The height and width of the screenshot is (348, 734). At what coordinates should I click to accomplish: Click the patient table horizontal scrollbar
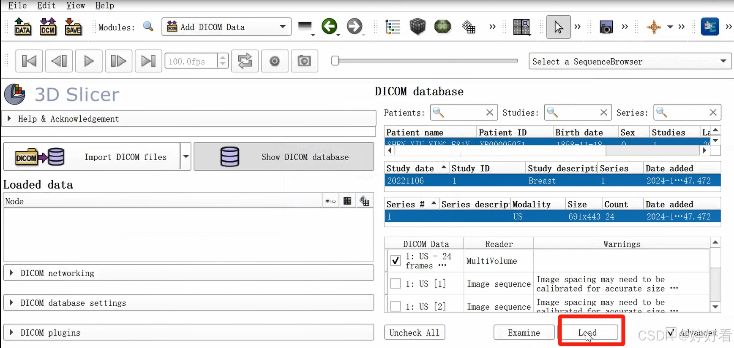(547, 150)
